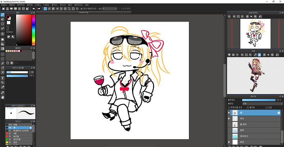Undock the reference panel
Screen dimensions: 284x147
280,51
